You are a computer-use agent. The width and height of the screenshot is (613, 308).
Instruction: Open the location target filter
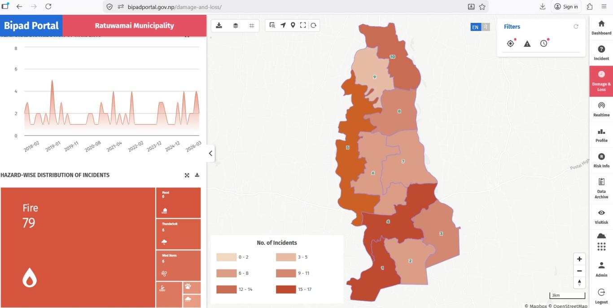(510, 44)
